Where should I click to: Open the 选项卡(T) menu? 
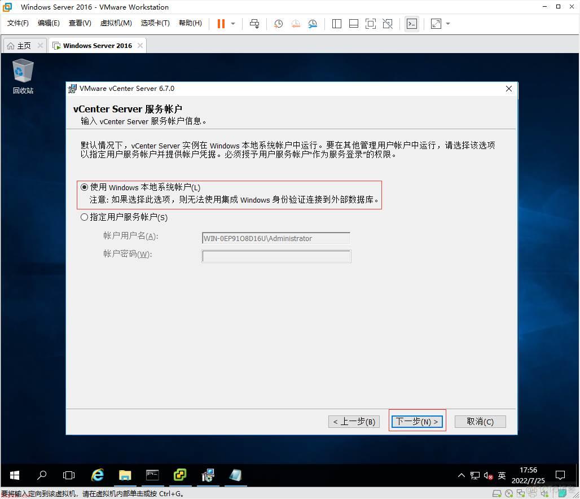click(x=155, y=23)
